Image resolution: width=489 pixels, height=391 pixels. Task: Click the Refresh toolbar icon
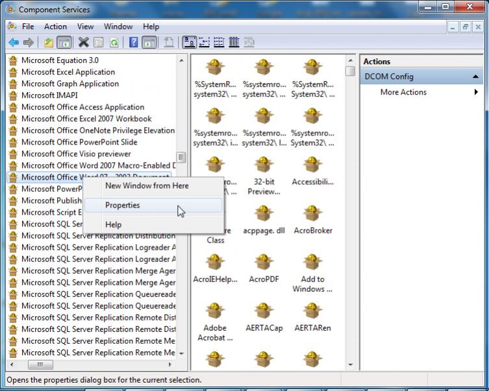click(114, 43)
